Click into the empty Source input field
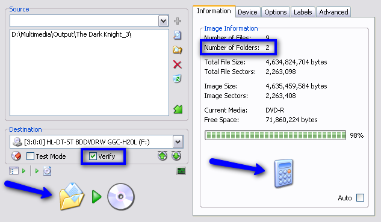Screen dimensions: 381x222 [x=84, y=21]
